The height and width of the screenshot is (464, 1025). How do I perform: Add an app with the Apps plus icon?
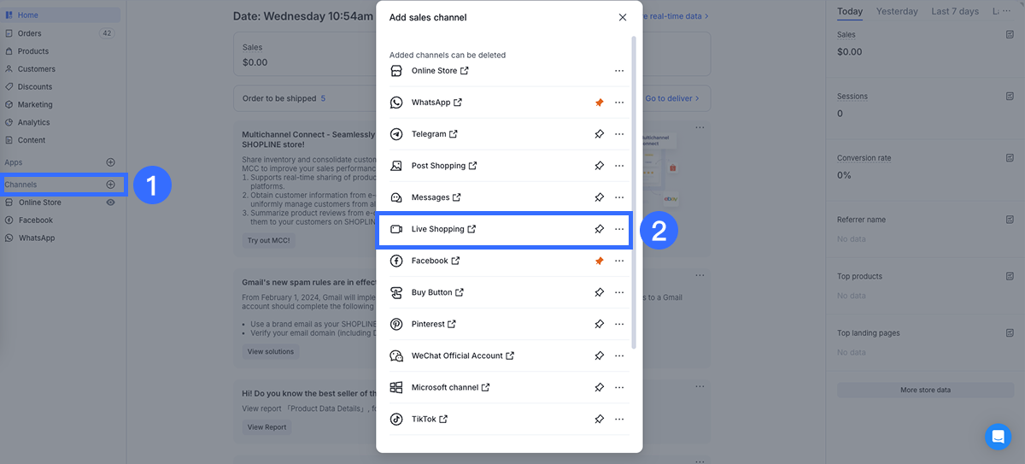(x=110, y=162)
